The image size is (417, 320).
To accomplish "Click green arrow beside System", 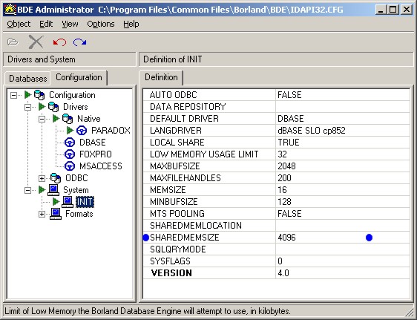I will [42, 189].
